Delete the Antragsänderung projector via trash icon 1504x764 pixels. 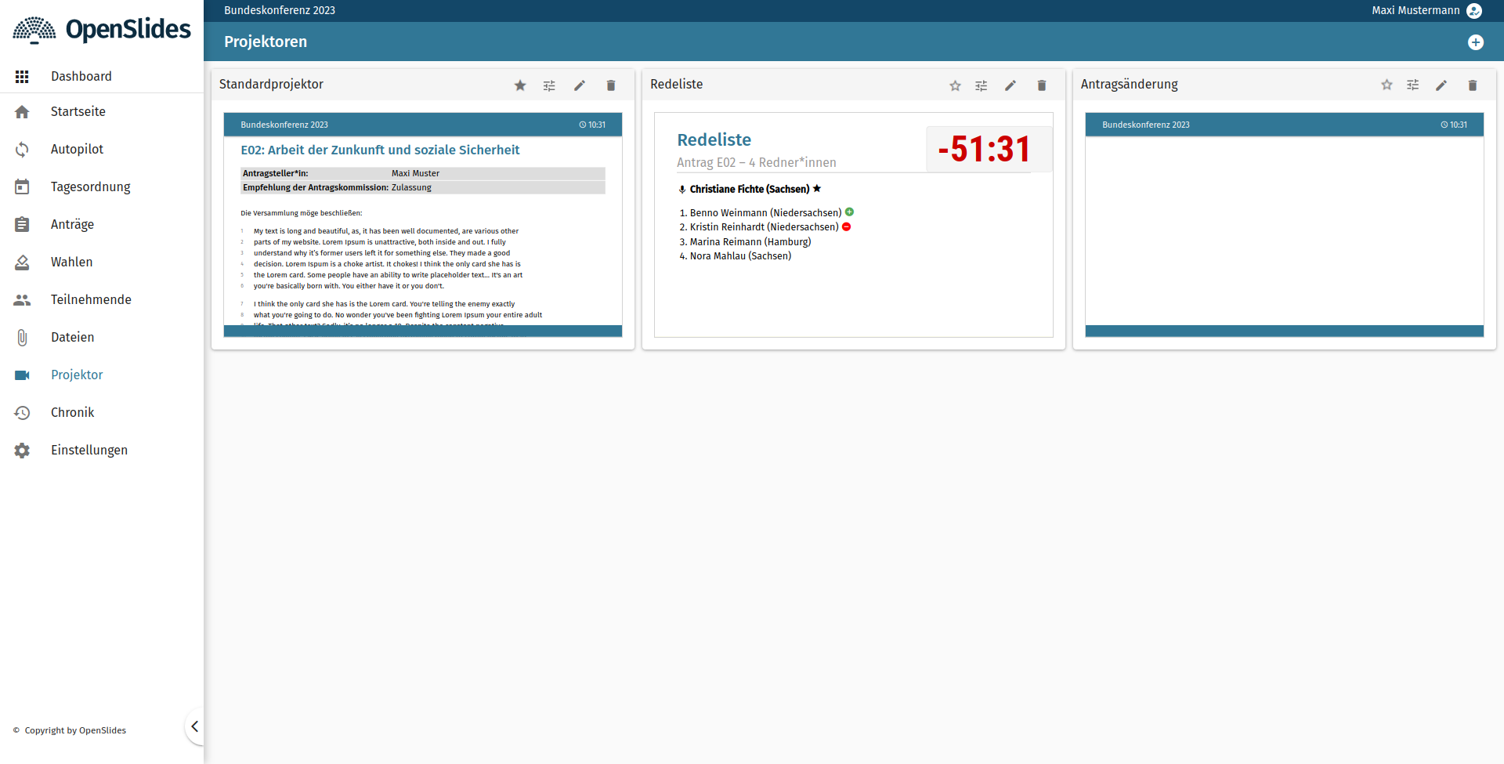[1472, 85]
